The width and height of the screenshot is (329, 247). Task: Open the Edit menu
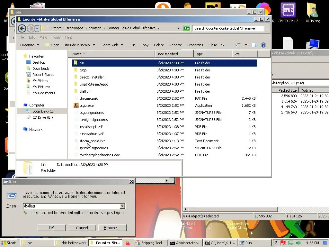[x=32, y=37]
